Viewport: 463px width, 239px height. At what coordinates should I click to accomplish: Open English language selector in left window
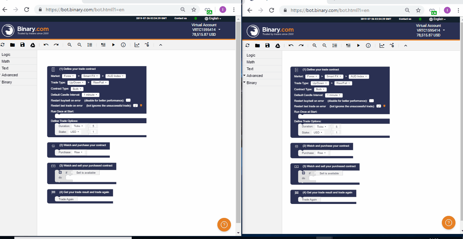tap(213, 18)
